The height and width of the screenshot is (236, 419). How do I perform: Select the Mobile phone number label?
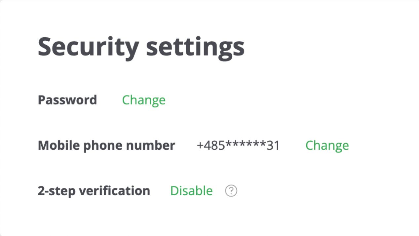[x=106, y=145]
